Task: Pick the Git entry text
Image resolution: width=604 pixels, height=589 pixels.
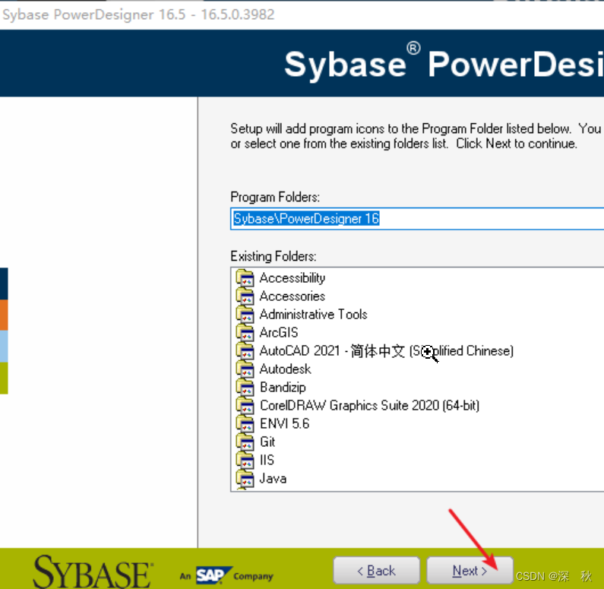Action: click(x=267, y=442)
